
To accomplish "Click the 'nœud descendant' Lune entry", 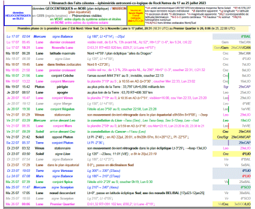I will (62, 193).
